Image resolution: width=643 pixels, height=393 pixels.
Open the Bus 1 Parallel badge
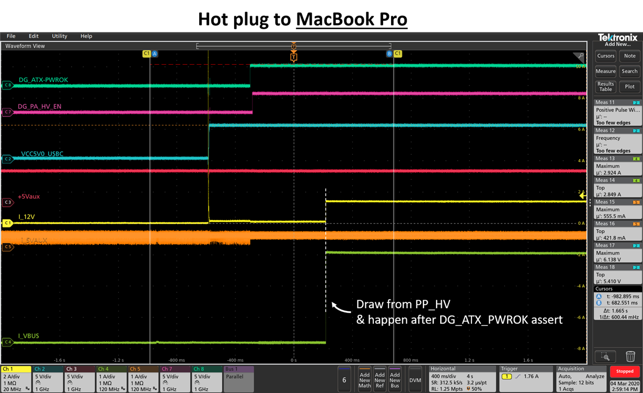(239, 378)
